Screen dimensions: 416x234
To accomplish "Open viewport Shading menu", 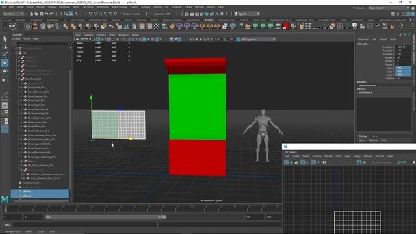I will coord(88,35).
